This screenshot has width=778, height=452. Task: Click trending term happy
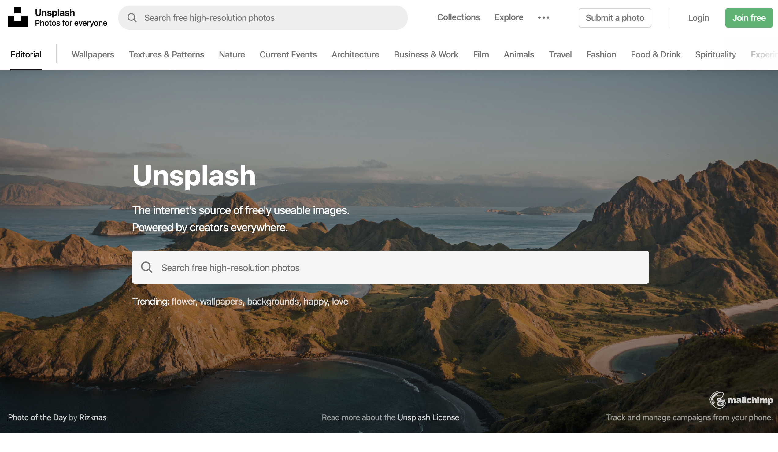point(316,301)
